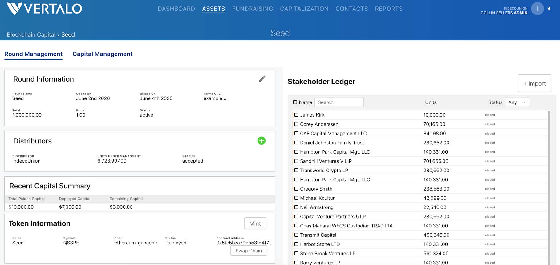Viewport: 560px width, 265px height.
Task: Open the user avatar circle
Action: pos(537,9)
